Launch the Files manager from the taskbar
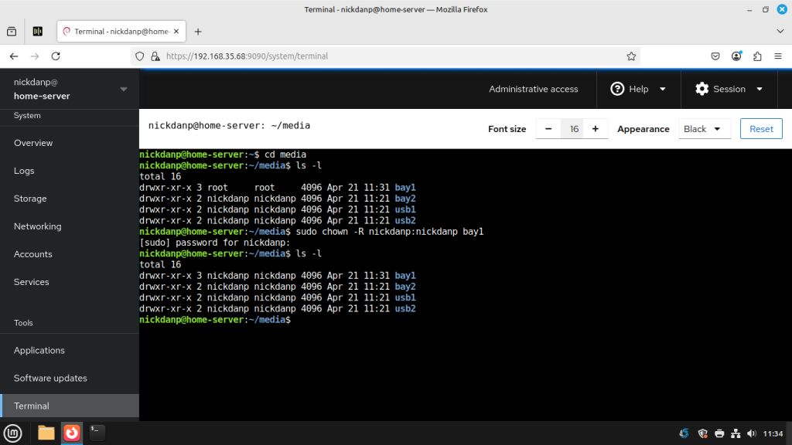 coord(46,433)
